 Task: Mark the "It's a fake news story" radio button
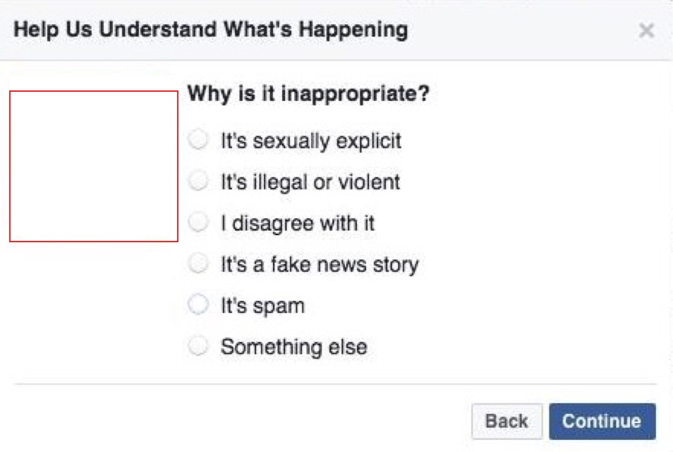[x=198, y=263]
